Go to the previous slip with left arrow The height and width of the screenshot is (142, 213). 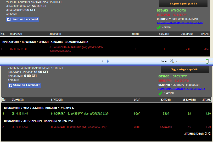coord(102,61)
